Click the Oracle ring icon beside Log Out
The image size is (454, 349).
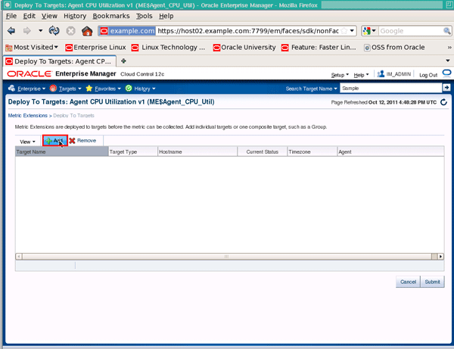pyautogui.click(x=446, y=73)
